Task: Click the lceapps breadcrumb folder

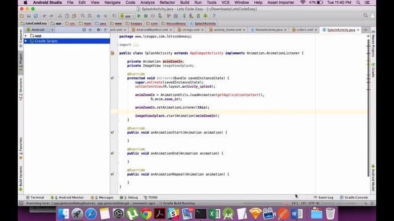Action: click(x=134, y=23)
